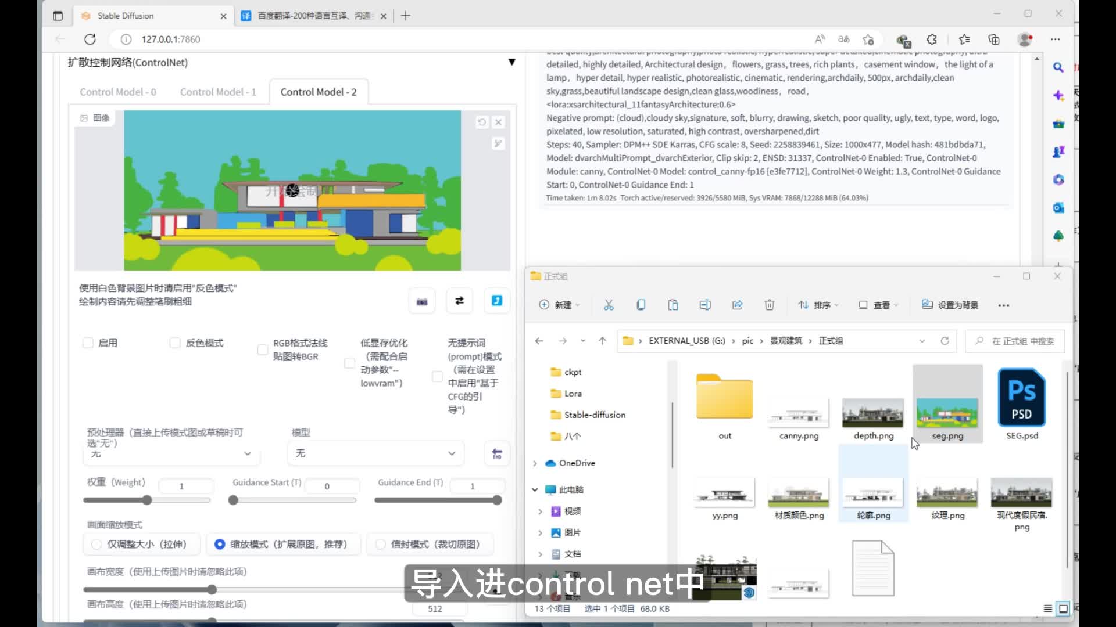The height and width of the screenshot is (627, 1116).
Task: Open the 模型 model dropdown
Action: [375, 453]
